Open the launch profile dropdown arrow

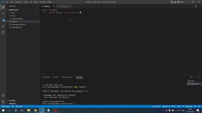point(193,77)
